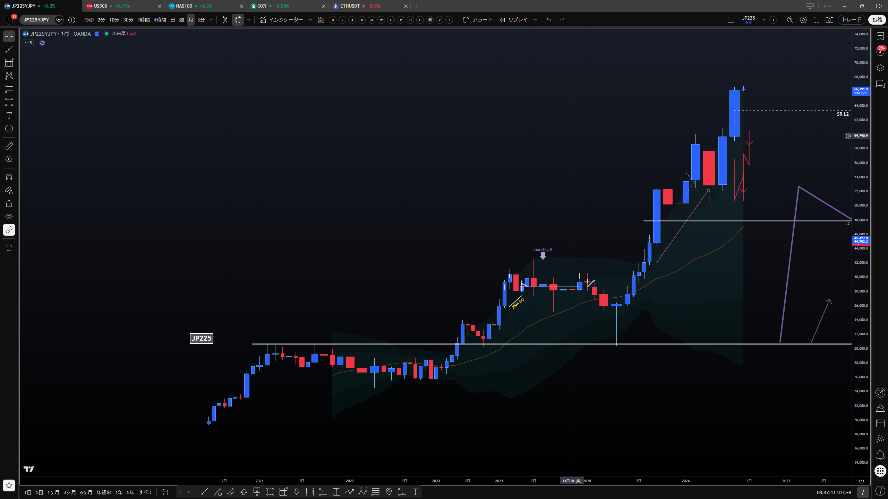The width and height of the screenshot is (888, 499).
Task: Set the date range to すべて
Action: 146,492
